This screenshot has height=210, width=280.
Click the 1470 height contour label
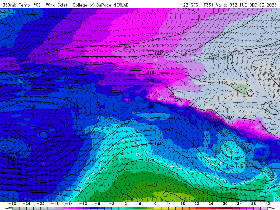[x=150, y=160]
